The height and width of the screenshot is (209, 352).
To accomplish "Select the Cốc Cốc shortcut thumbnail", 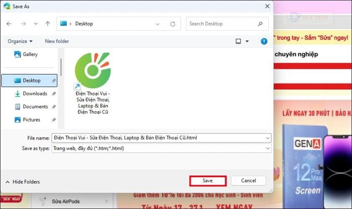I will click(93, 71).
